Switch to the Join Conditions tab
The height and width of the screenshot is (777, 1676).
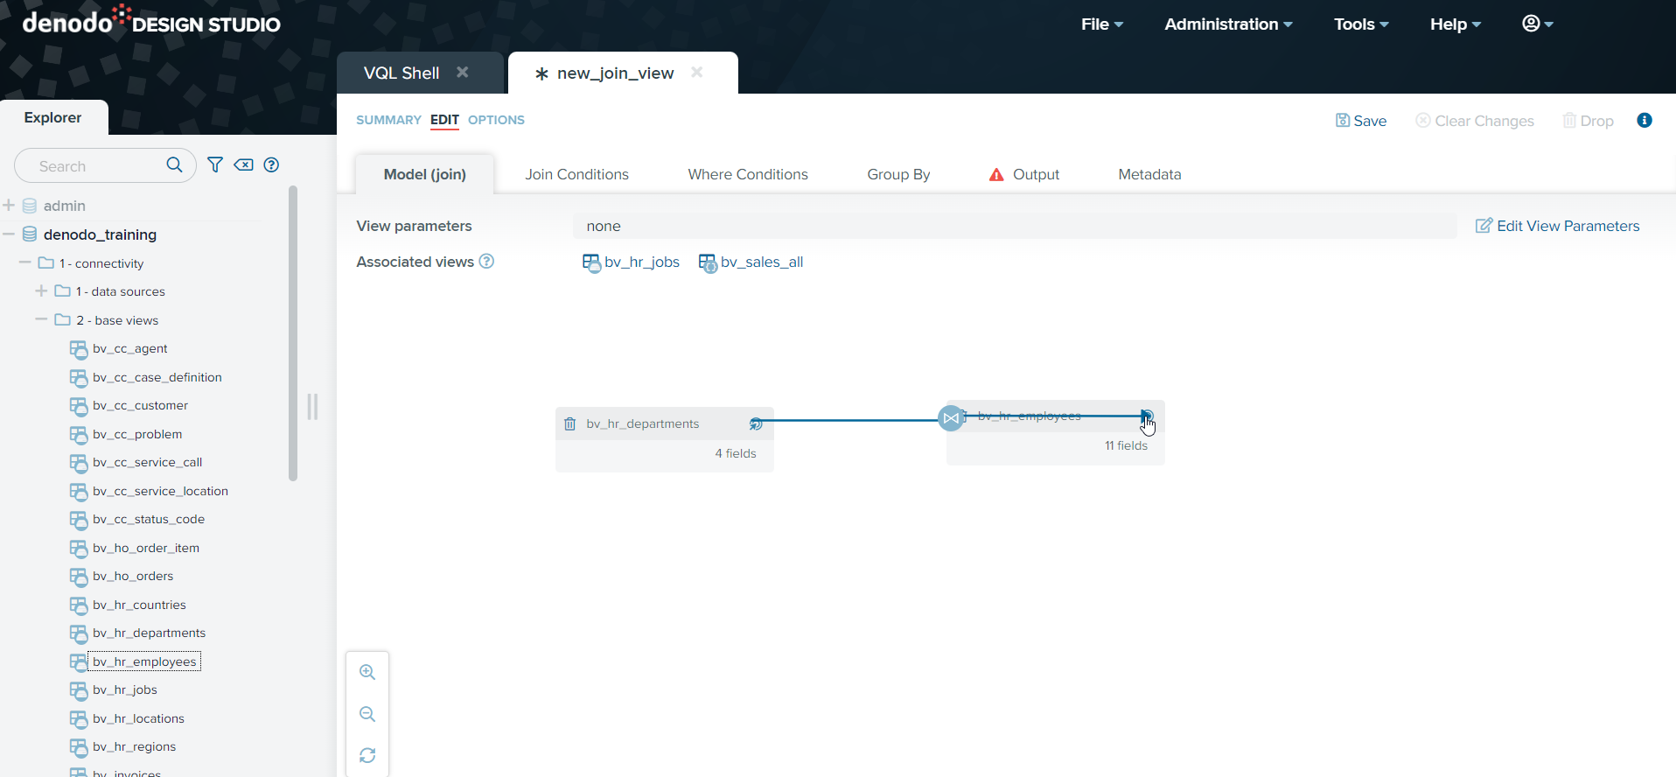[576, 174]
